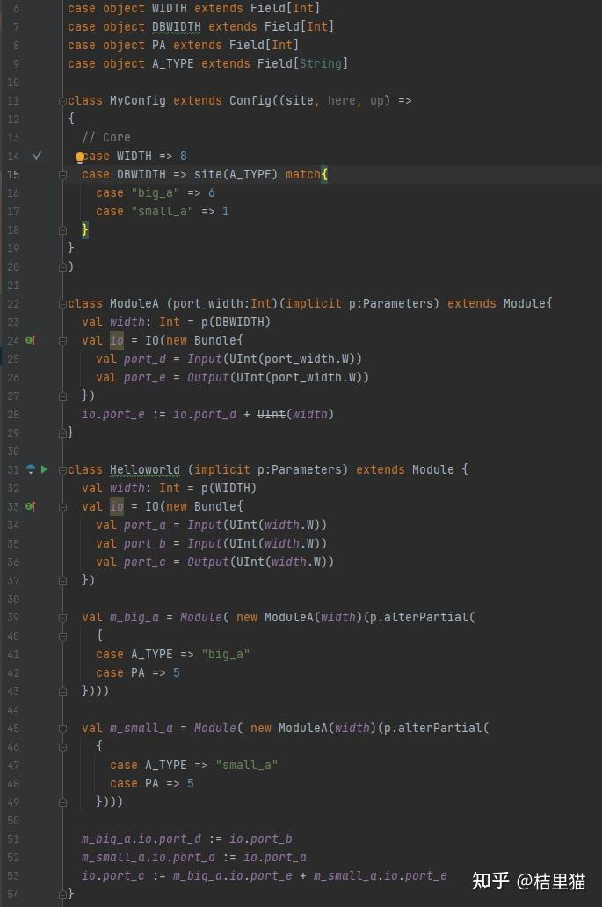The width and height of the screenshot is (602, 907).
Task: Click the fold end marker on line 18
Action: click(62, 230)
